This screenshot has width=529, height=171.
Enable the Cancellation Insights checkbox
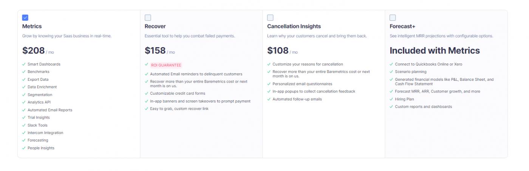pyautogui.click(x=270, y=17)
